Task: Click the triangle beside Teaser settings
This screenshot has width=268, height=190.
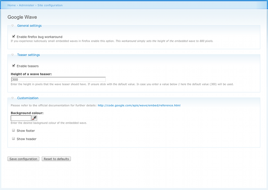Action: point(12,55)
